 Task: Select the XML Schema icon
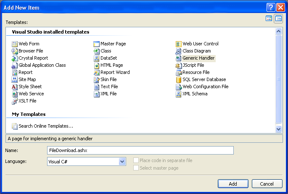[178, 94]
